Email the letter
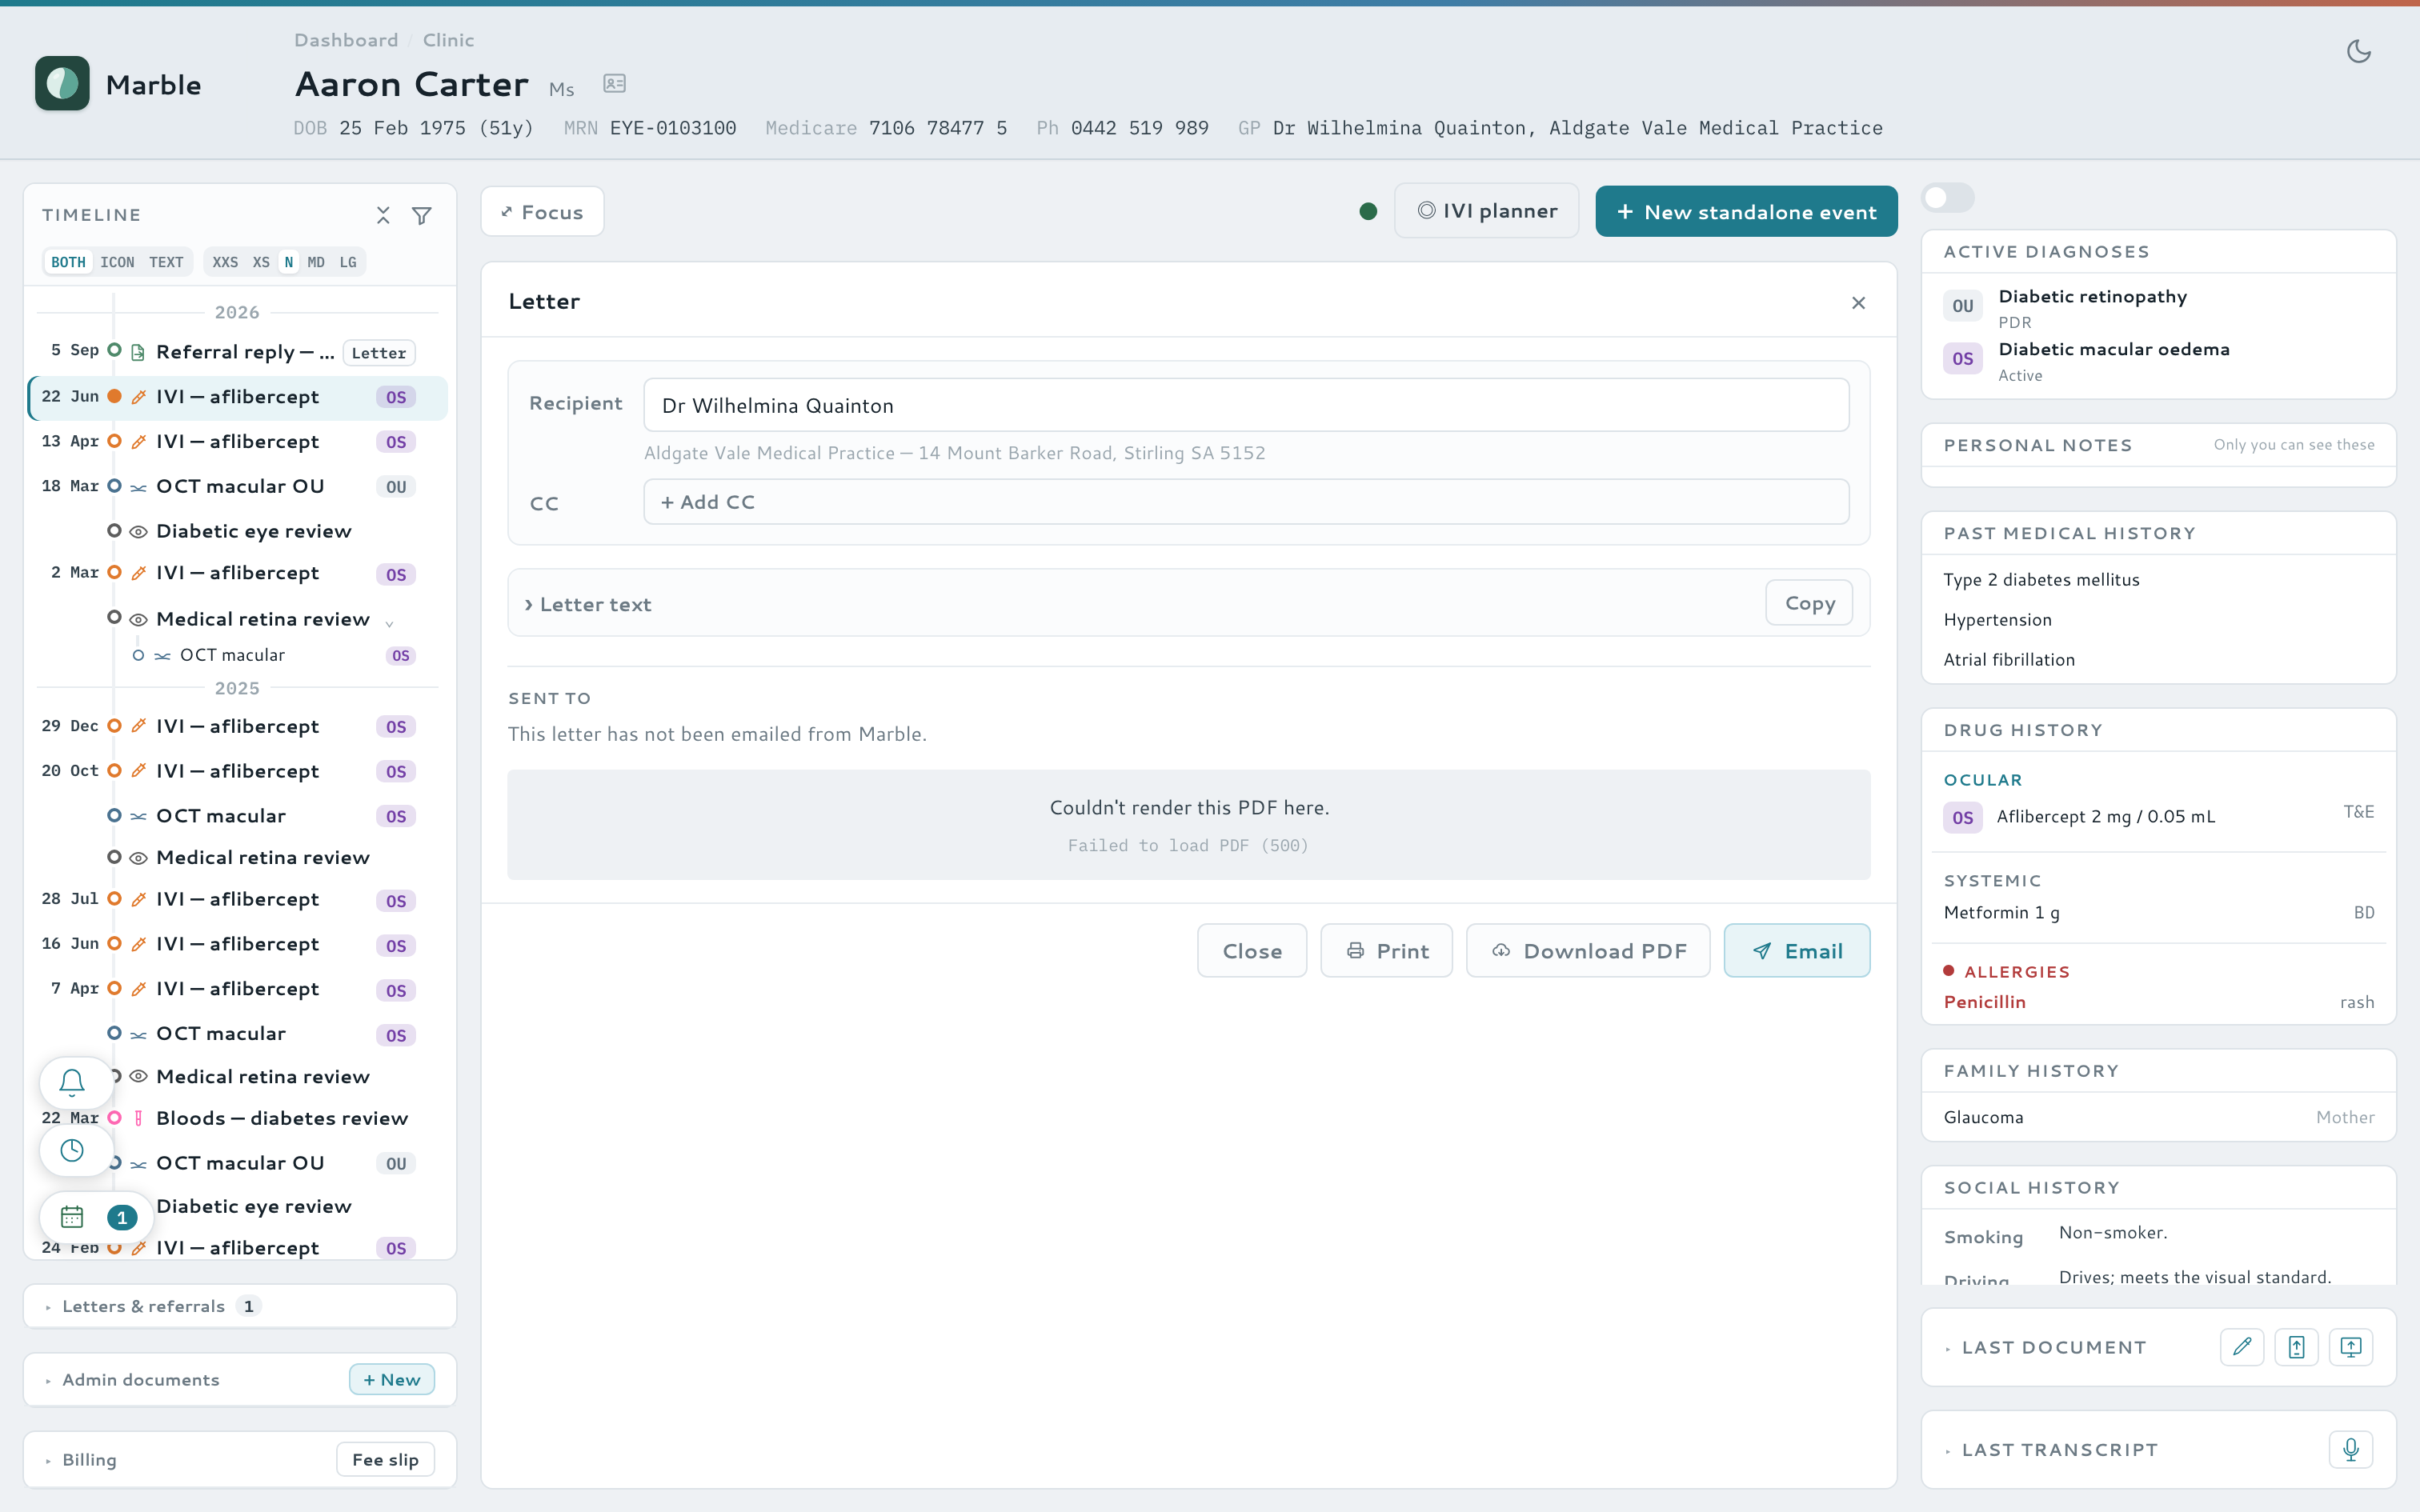This screenshot has height=1512, width=2420. pyautogui.click(x=1797, y=950)
